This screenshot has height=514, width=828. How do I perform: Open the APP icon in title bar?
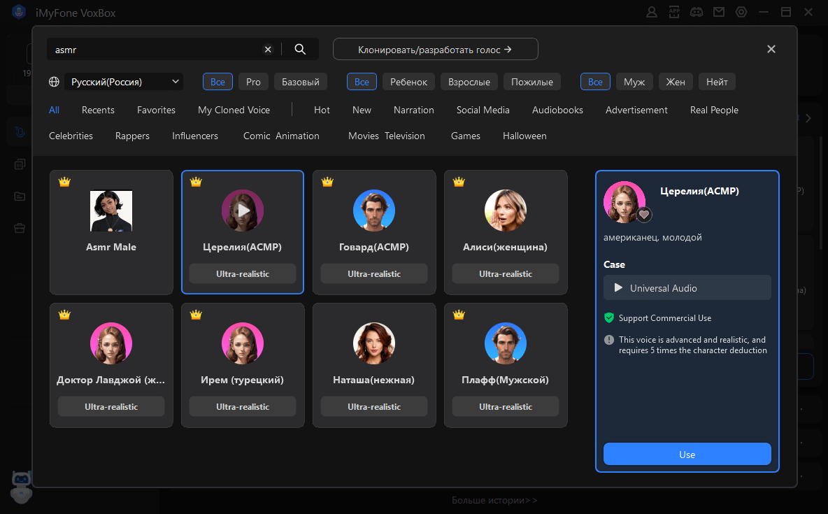(674, 12)
